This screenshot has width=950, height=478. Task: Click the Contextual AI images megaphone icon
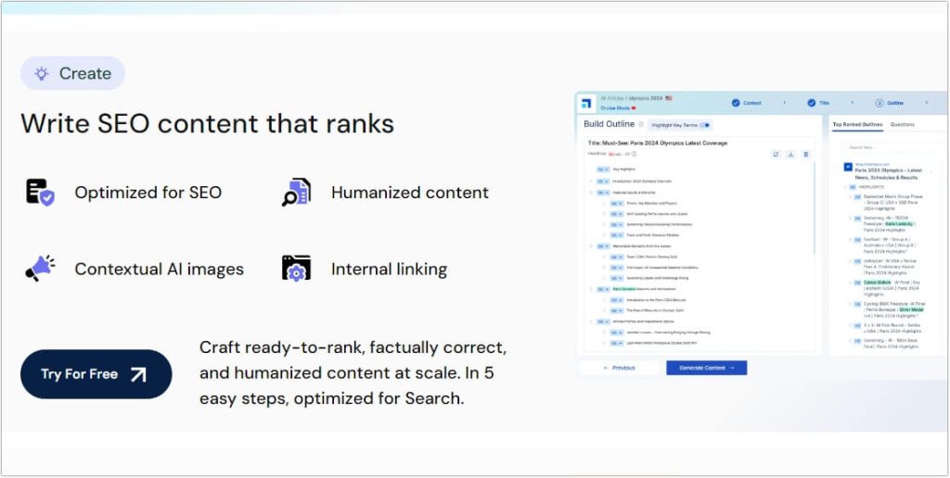(40, 269)
